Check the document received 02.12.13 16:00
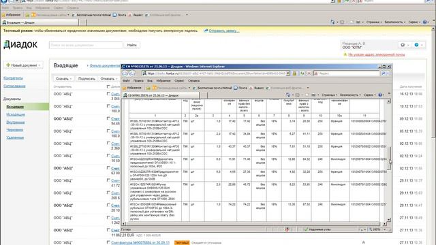Screen dimensions: 436x245 coord(108,143)
